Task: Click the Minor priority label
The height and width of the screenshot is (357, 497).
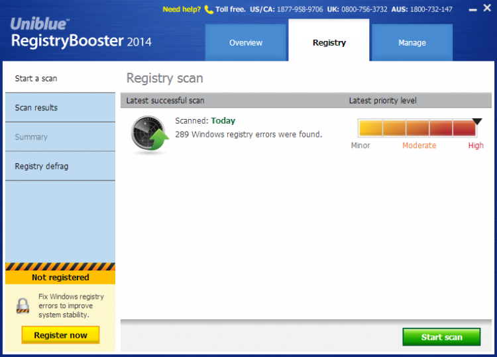Action: point(360,145)
